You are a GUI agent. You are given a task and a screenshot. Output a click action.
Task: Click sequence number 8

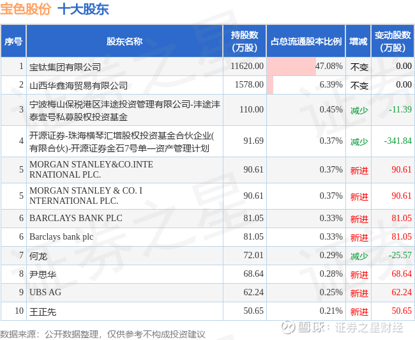[x=21, y=274]
